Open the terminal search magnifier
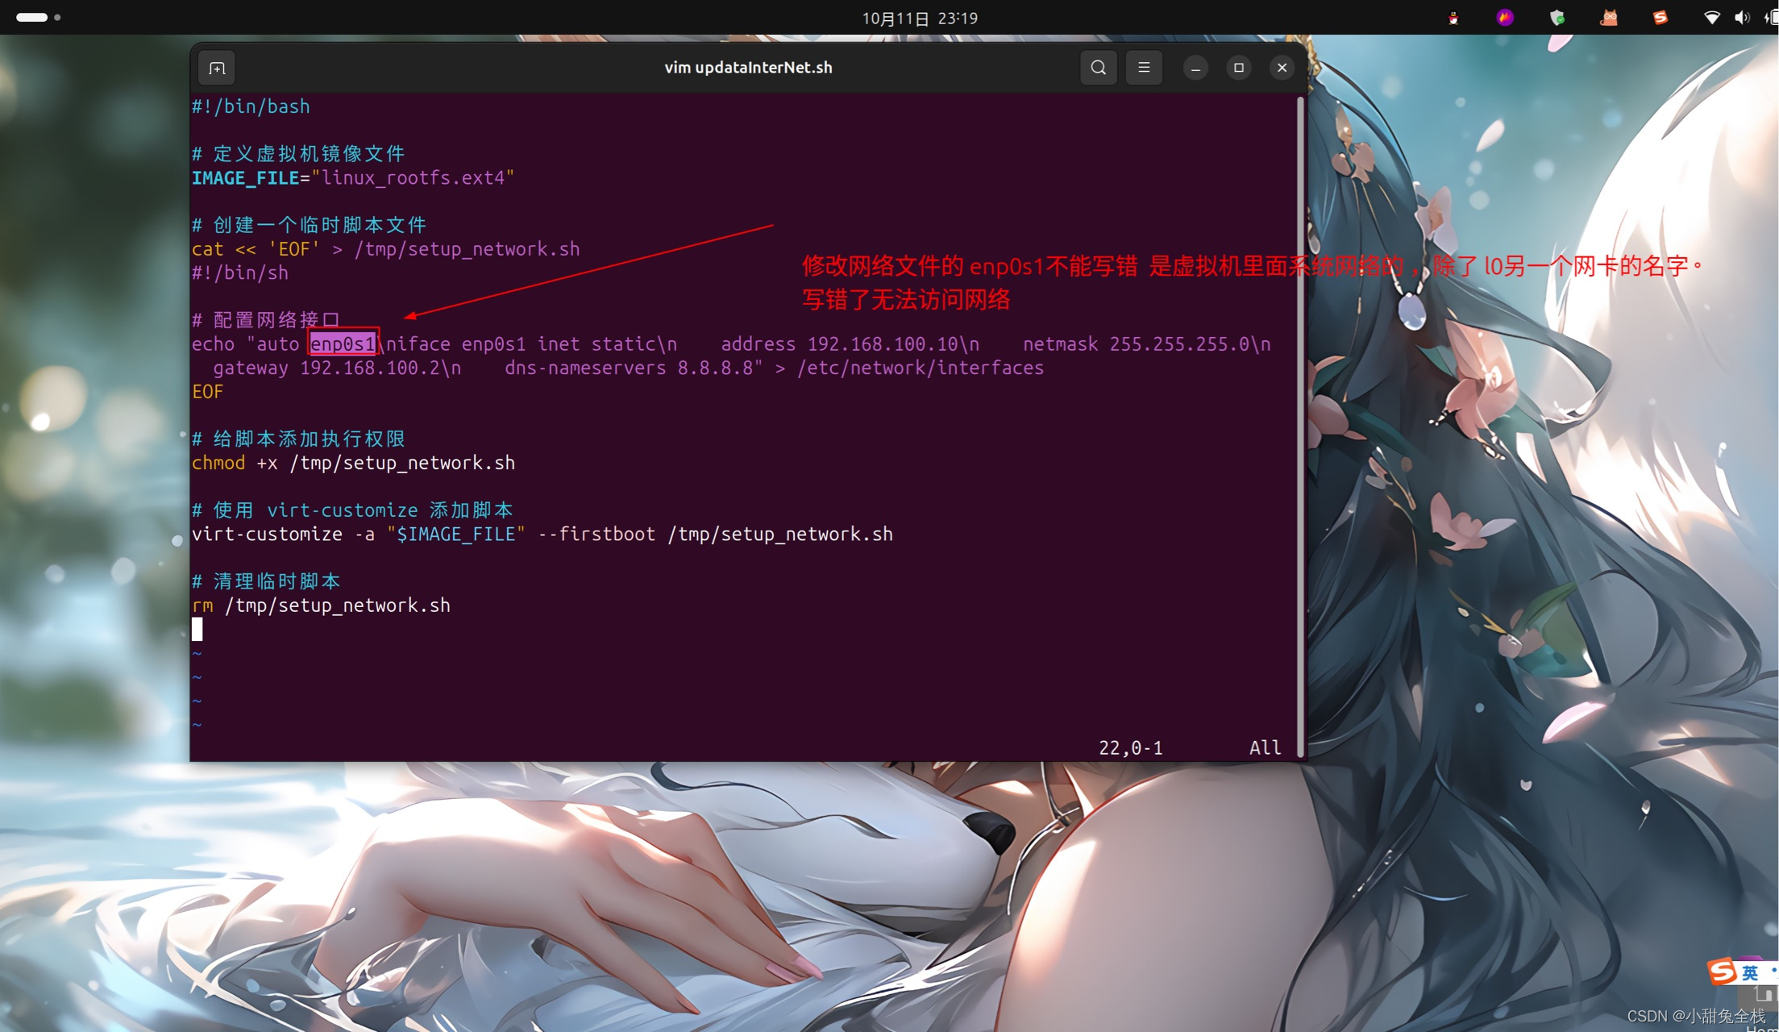 [x=1098, y=68]
